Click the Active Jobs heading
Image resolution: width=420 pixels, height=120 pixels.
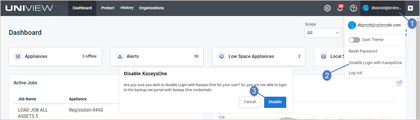[x=25, y=83]
